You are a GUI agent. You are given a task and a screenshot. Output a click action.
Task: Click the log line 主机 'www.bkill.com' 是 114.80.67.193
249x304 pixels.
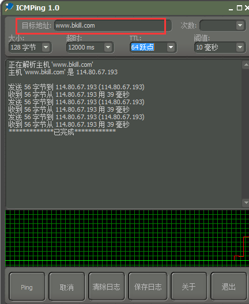63,72
